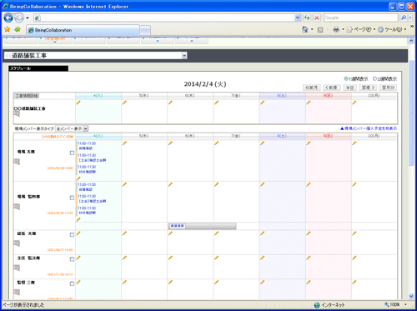The width and height of the screenshot is (417, 311).
Task: Click the search magnifier next to Google box
Action: 403,18
